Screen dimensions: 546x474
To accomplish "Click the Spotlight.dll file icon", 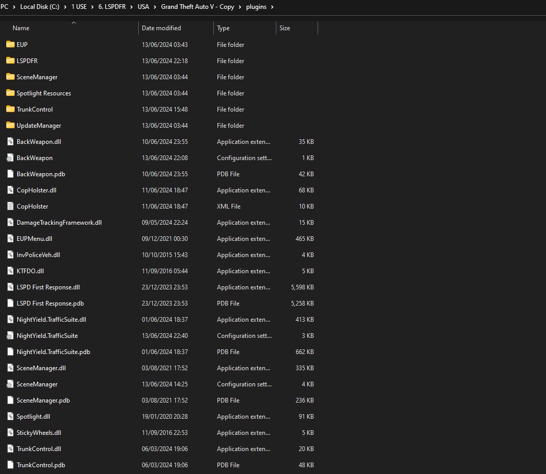I will 10,417.
